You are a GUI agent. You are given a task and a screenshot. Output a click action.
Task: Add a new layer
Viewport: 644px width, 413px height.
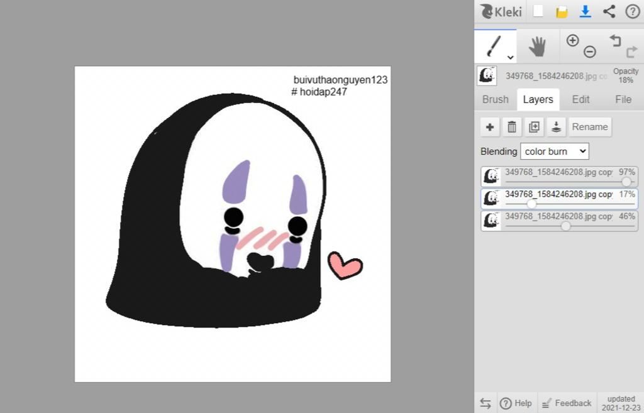(490, 127)
